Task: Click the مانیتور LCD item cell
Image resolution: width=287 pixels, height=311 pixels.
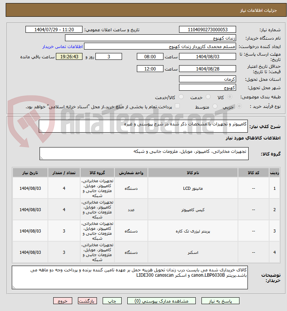Action: (x=193, y=188)
